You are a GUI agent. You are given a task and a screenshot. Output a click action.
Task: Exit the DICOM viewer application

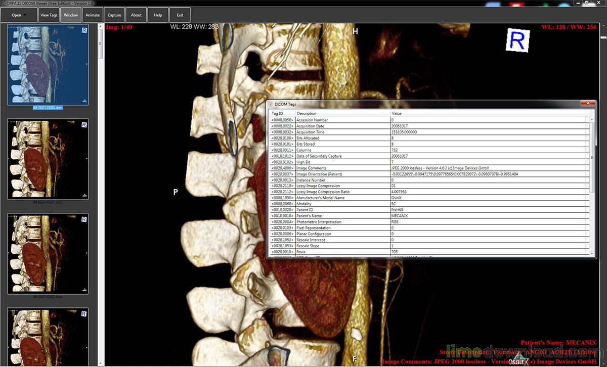(x=180, y=15)
